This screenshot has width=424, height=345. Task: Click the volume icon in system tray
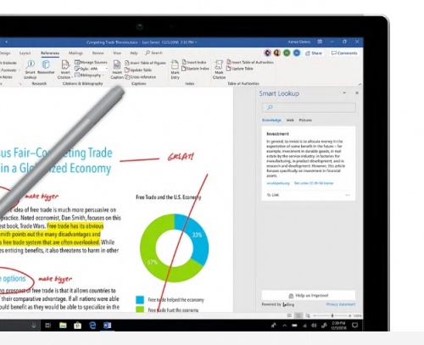[x=314, y=326]
